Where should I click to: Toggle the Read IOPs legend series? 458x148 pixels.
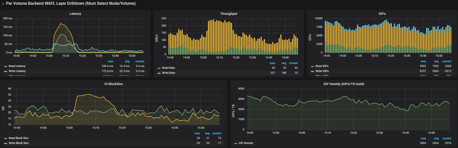pos(322,66)
